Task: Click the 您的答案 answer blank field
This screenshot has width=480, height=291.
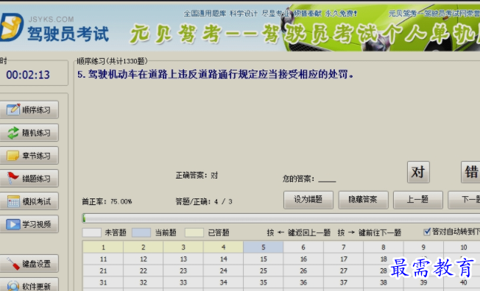Action: tap(327, 179)
